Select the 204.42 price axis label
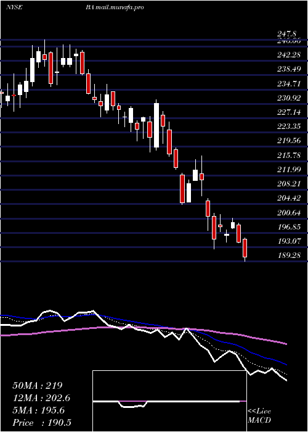Image resolution: width=308 pixels, height=432 pixels. pyautogui.click(x=289, y=198)
